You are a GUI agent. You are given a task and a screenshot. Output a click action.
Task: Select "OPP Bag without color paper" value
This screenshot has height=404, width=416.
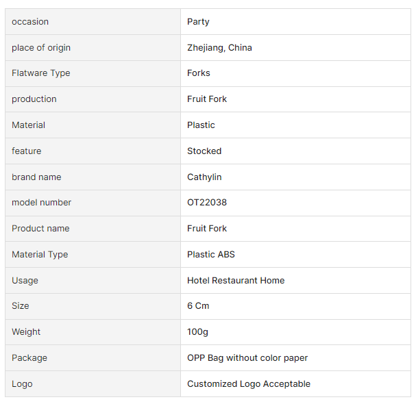coord(247,358)
